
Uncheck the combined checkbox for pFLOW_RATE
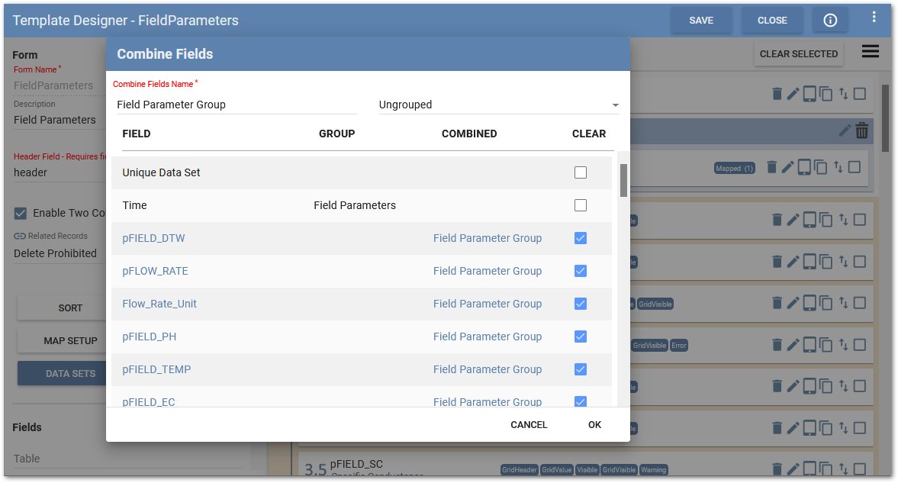[x=581, y=271]
